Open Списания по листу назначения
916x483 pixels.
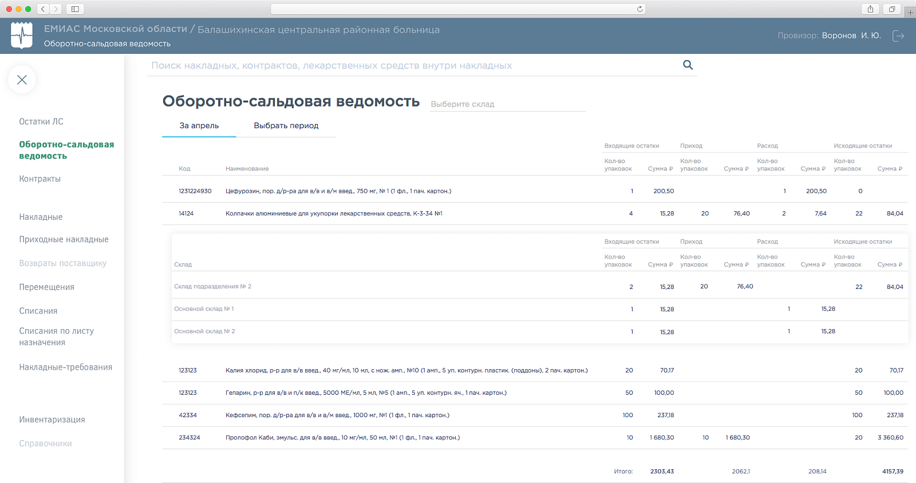56,336
